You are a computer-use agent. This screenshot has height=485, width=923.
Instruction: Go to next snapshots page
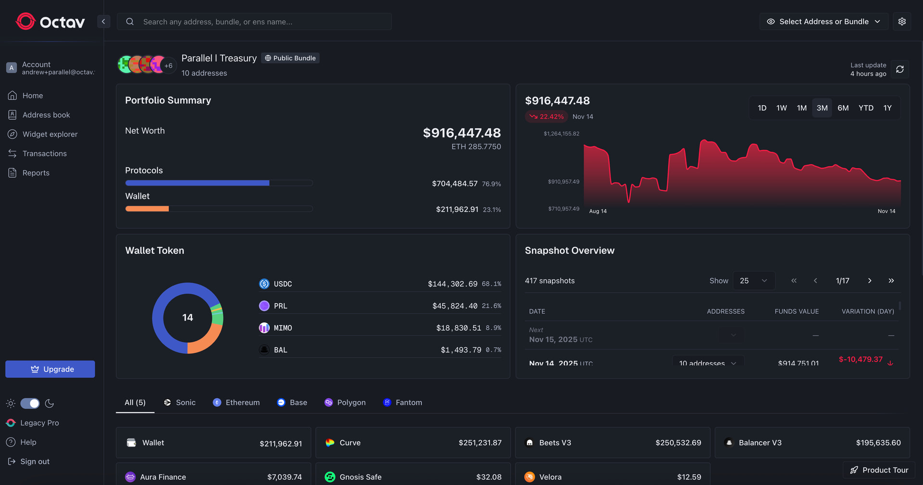tap(870, 281)
